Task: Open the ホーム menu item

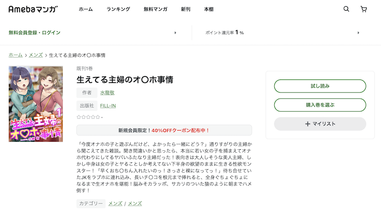Action: [x=86, y=9]
